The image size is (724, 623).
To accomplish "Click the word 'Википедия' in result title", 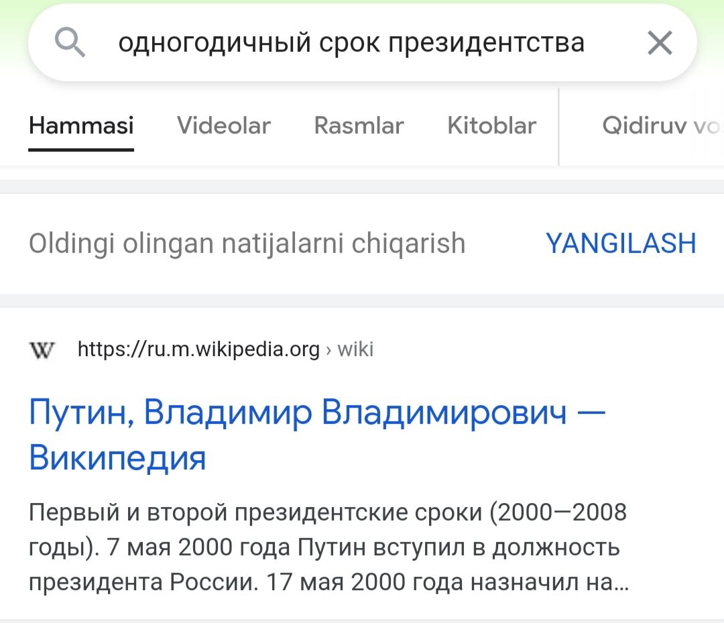I will click(117, 458).
